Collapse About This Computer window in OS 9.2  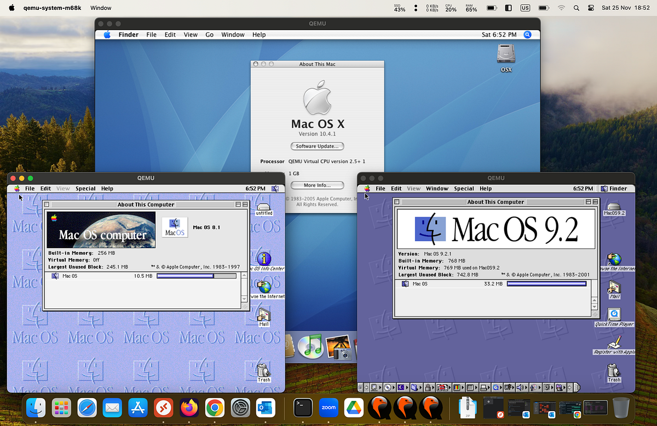tap(596, 202)
